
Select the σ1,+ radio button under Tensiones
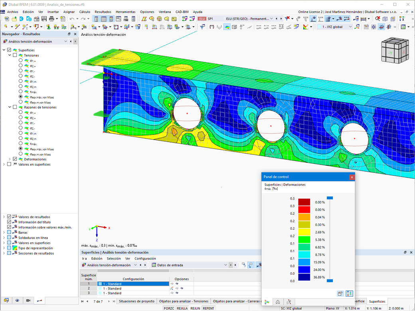click(x=21, y=60)
